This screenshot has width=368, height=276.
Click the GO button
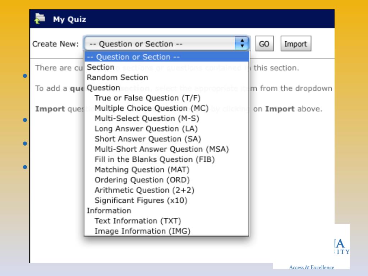pyautogui.click(x=264, y=43)
